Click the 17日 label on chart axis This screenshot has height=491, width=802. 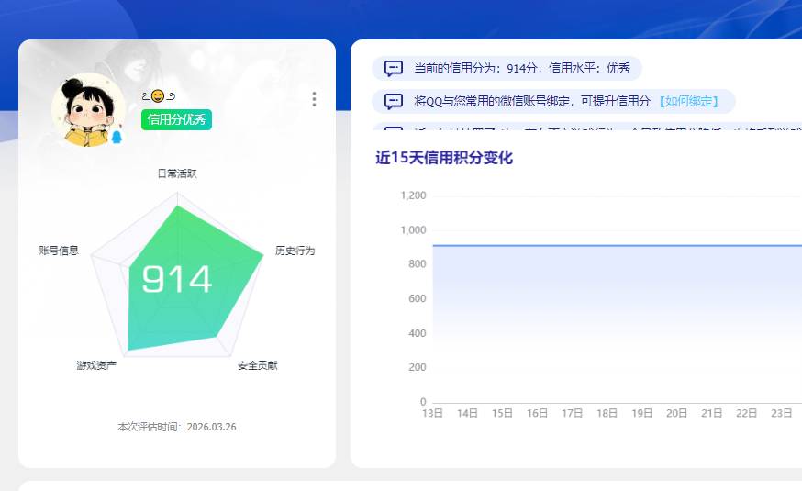coord(572,413)
